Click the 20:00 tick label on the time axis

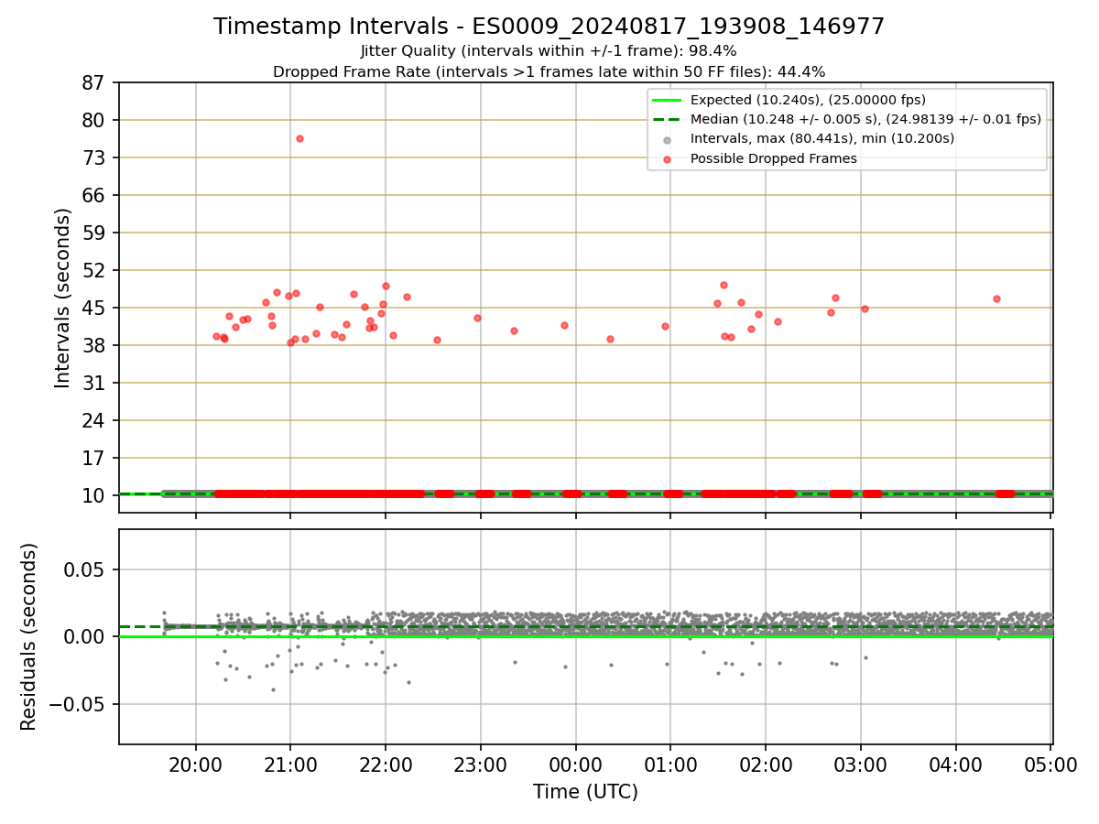[x=195, y=765]
